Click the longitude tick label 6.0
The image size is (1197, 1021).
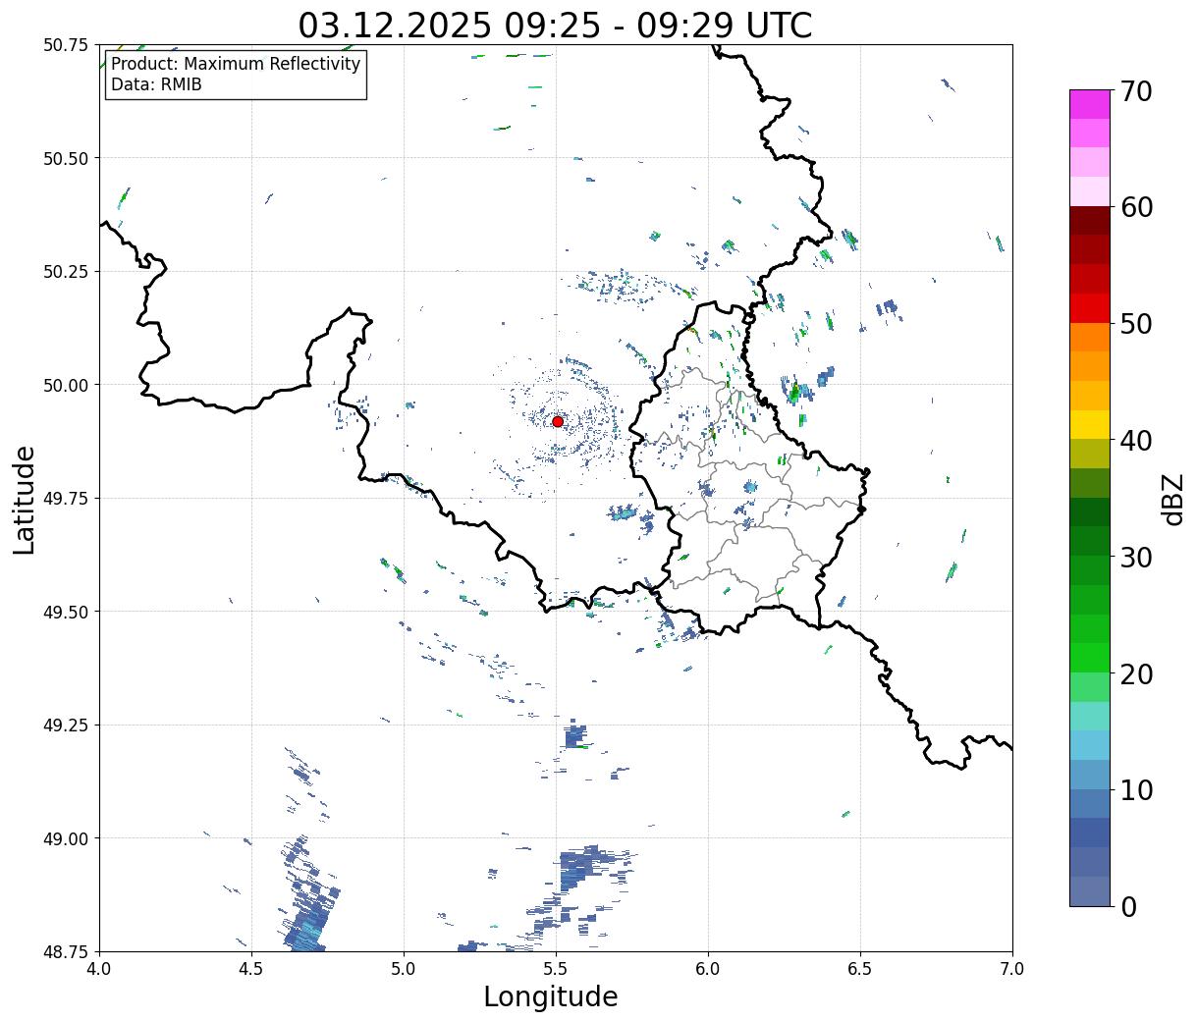(708, 969)
